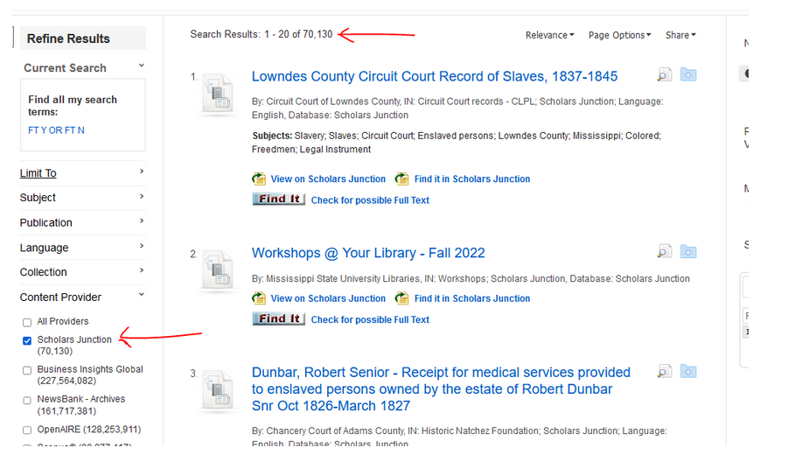Open preview icon for Dunbar receipt result

(664, 371)
